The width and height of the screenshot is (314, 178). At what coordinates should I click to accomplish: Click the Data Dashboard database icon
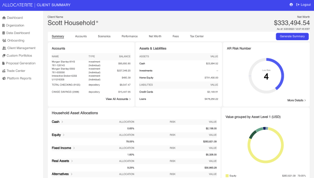(x=4, y=33)
